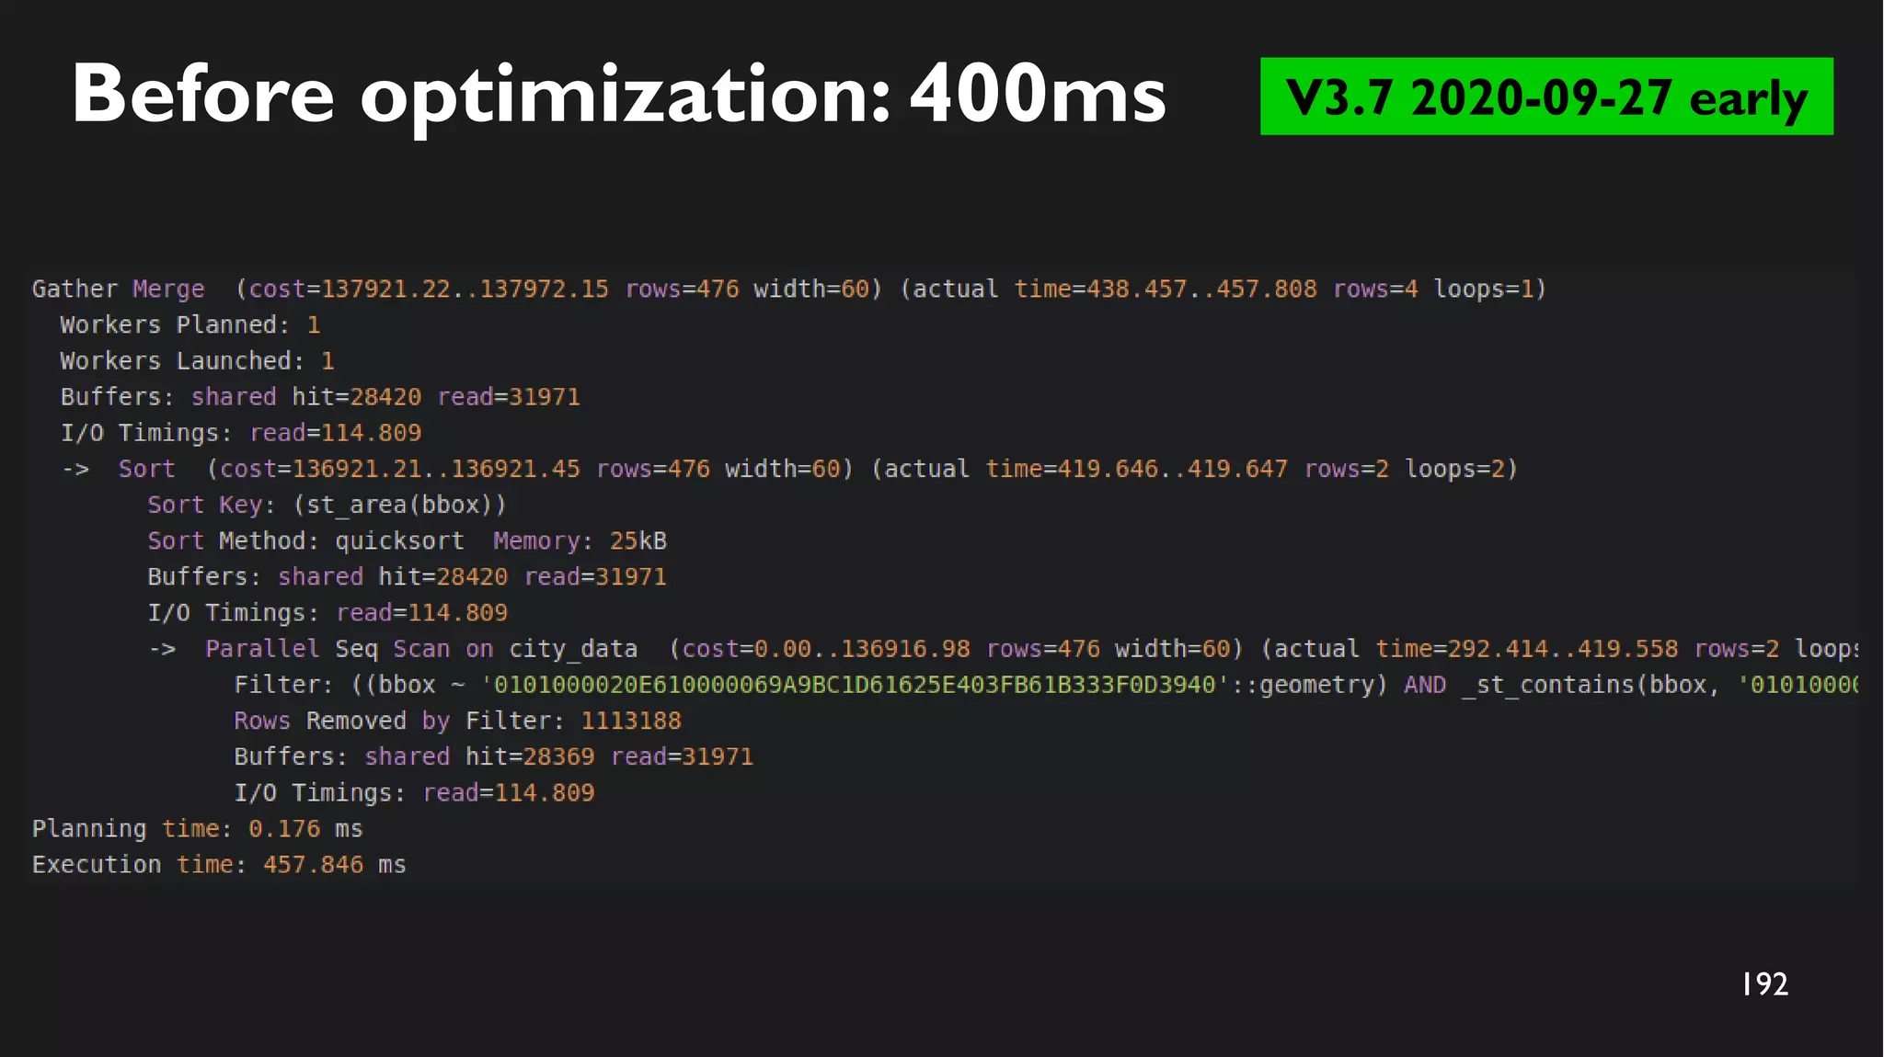Click the geometry hex string '0101000020E61...'
This screenshot has width=1884, height=1057.
point(856,685)
